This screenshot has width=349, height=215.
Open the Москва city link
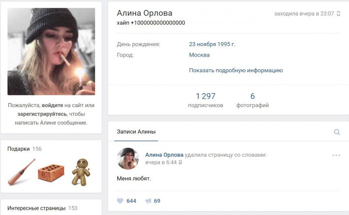tap(199, 55)
